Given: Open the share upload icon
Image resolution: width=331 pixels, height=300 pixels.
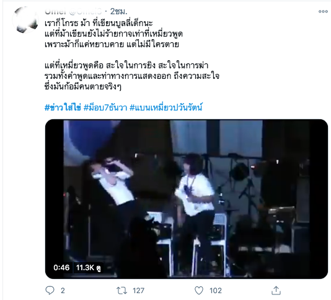Looking at the screenshot, I should [276, 290].
